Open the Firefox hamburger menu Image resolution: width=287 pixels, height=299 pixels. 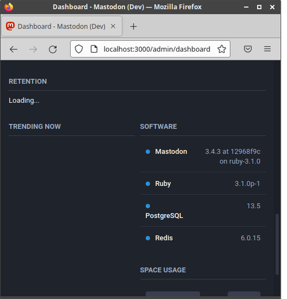[267, 49]
